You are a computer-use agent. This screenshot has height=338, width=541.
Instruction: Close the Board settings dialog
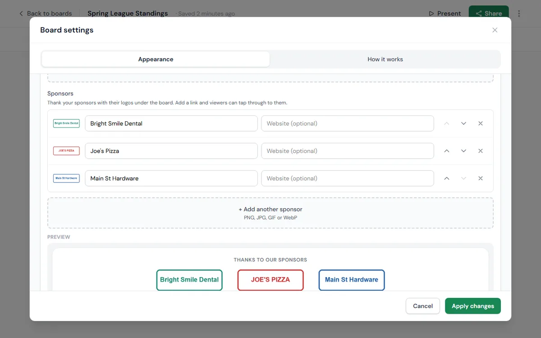(x=495, y=30)
